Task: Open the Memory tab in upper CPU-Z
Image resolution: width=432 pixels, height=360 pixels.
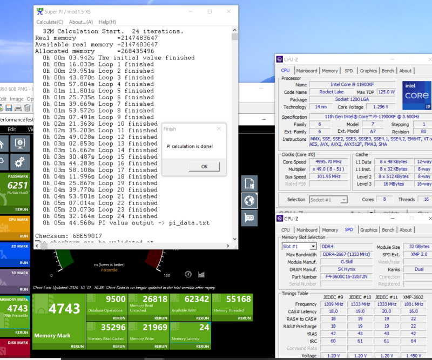Action: tap(330, 71)
